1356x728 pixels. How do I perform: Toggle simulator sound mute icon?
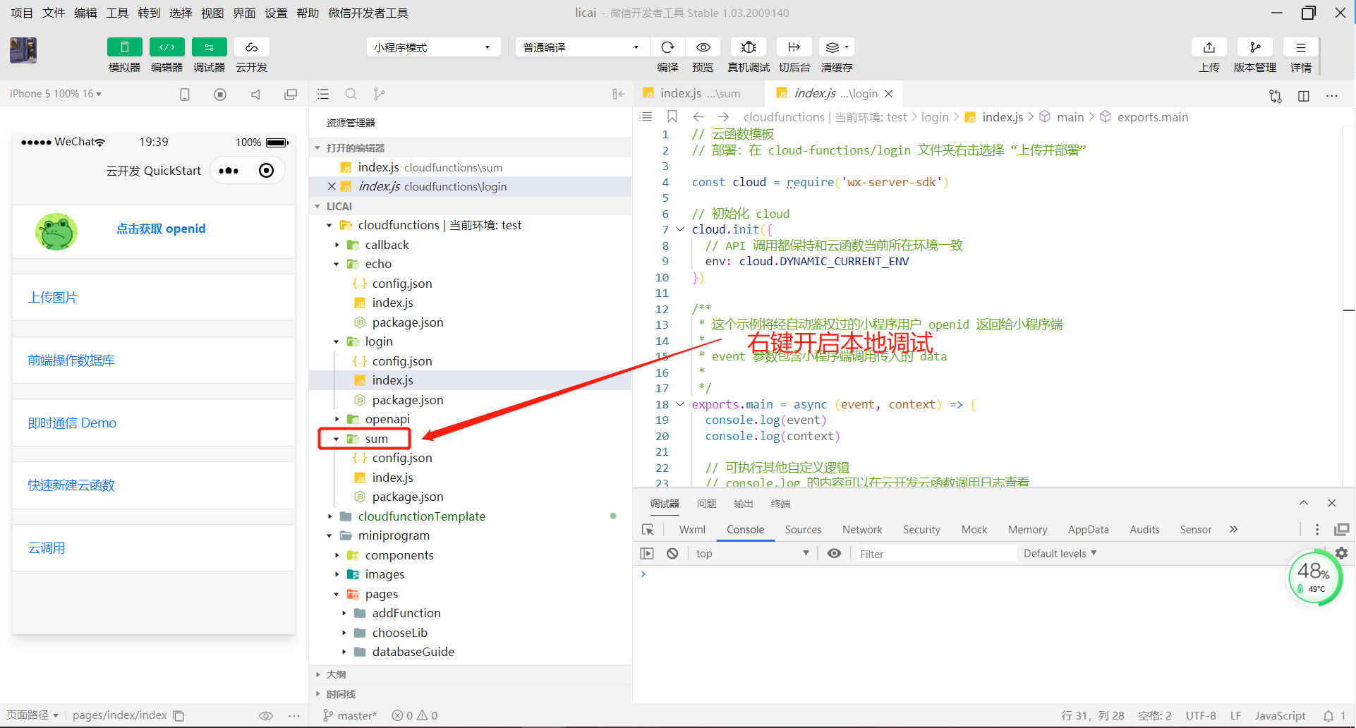point(255,95)
